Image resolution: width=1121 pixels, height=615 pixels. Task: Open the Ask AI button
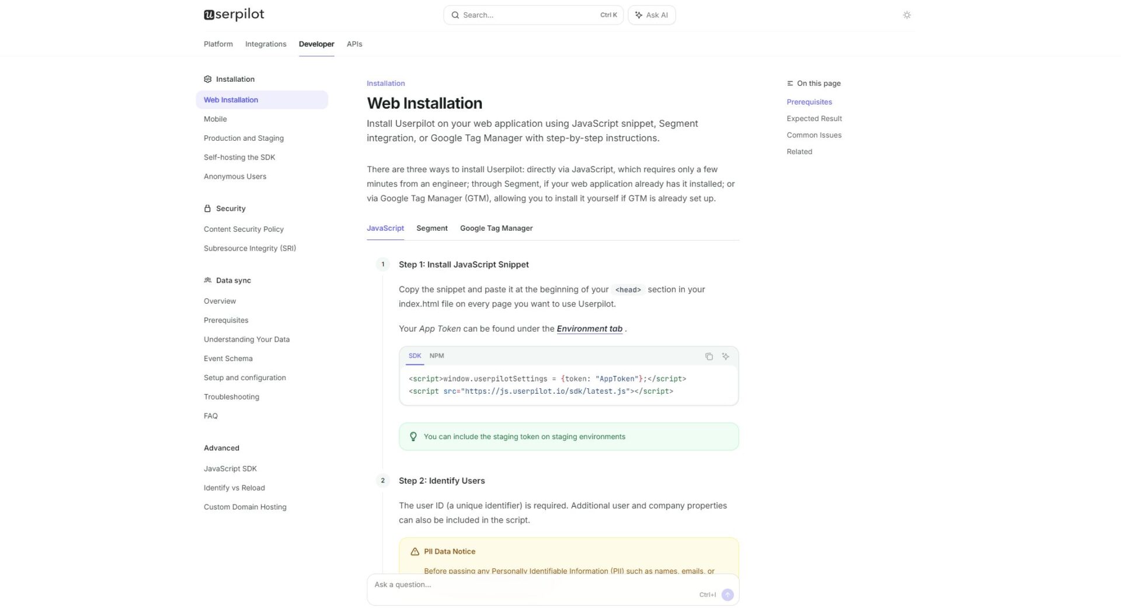(x=652, y=15)
